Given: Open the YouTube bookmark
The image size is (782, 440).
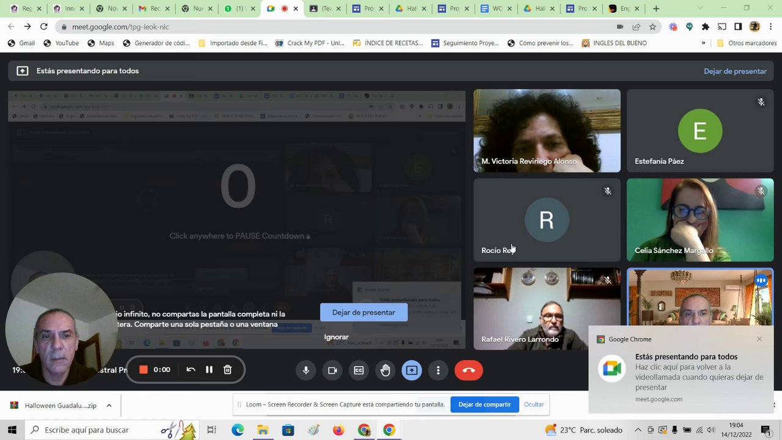Looking at the screenshot, I should click(61, 43).
